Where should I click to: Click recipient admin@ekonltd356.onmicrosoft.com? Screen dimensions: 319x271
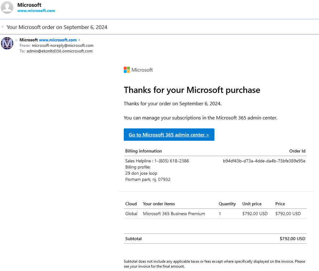click(59, 51)
